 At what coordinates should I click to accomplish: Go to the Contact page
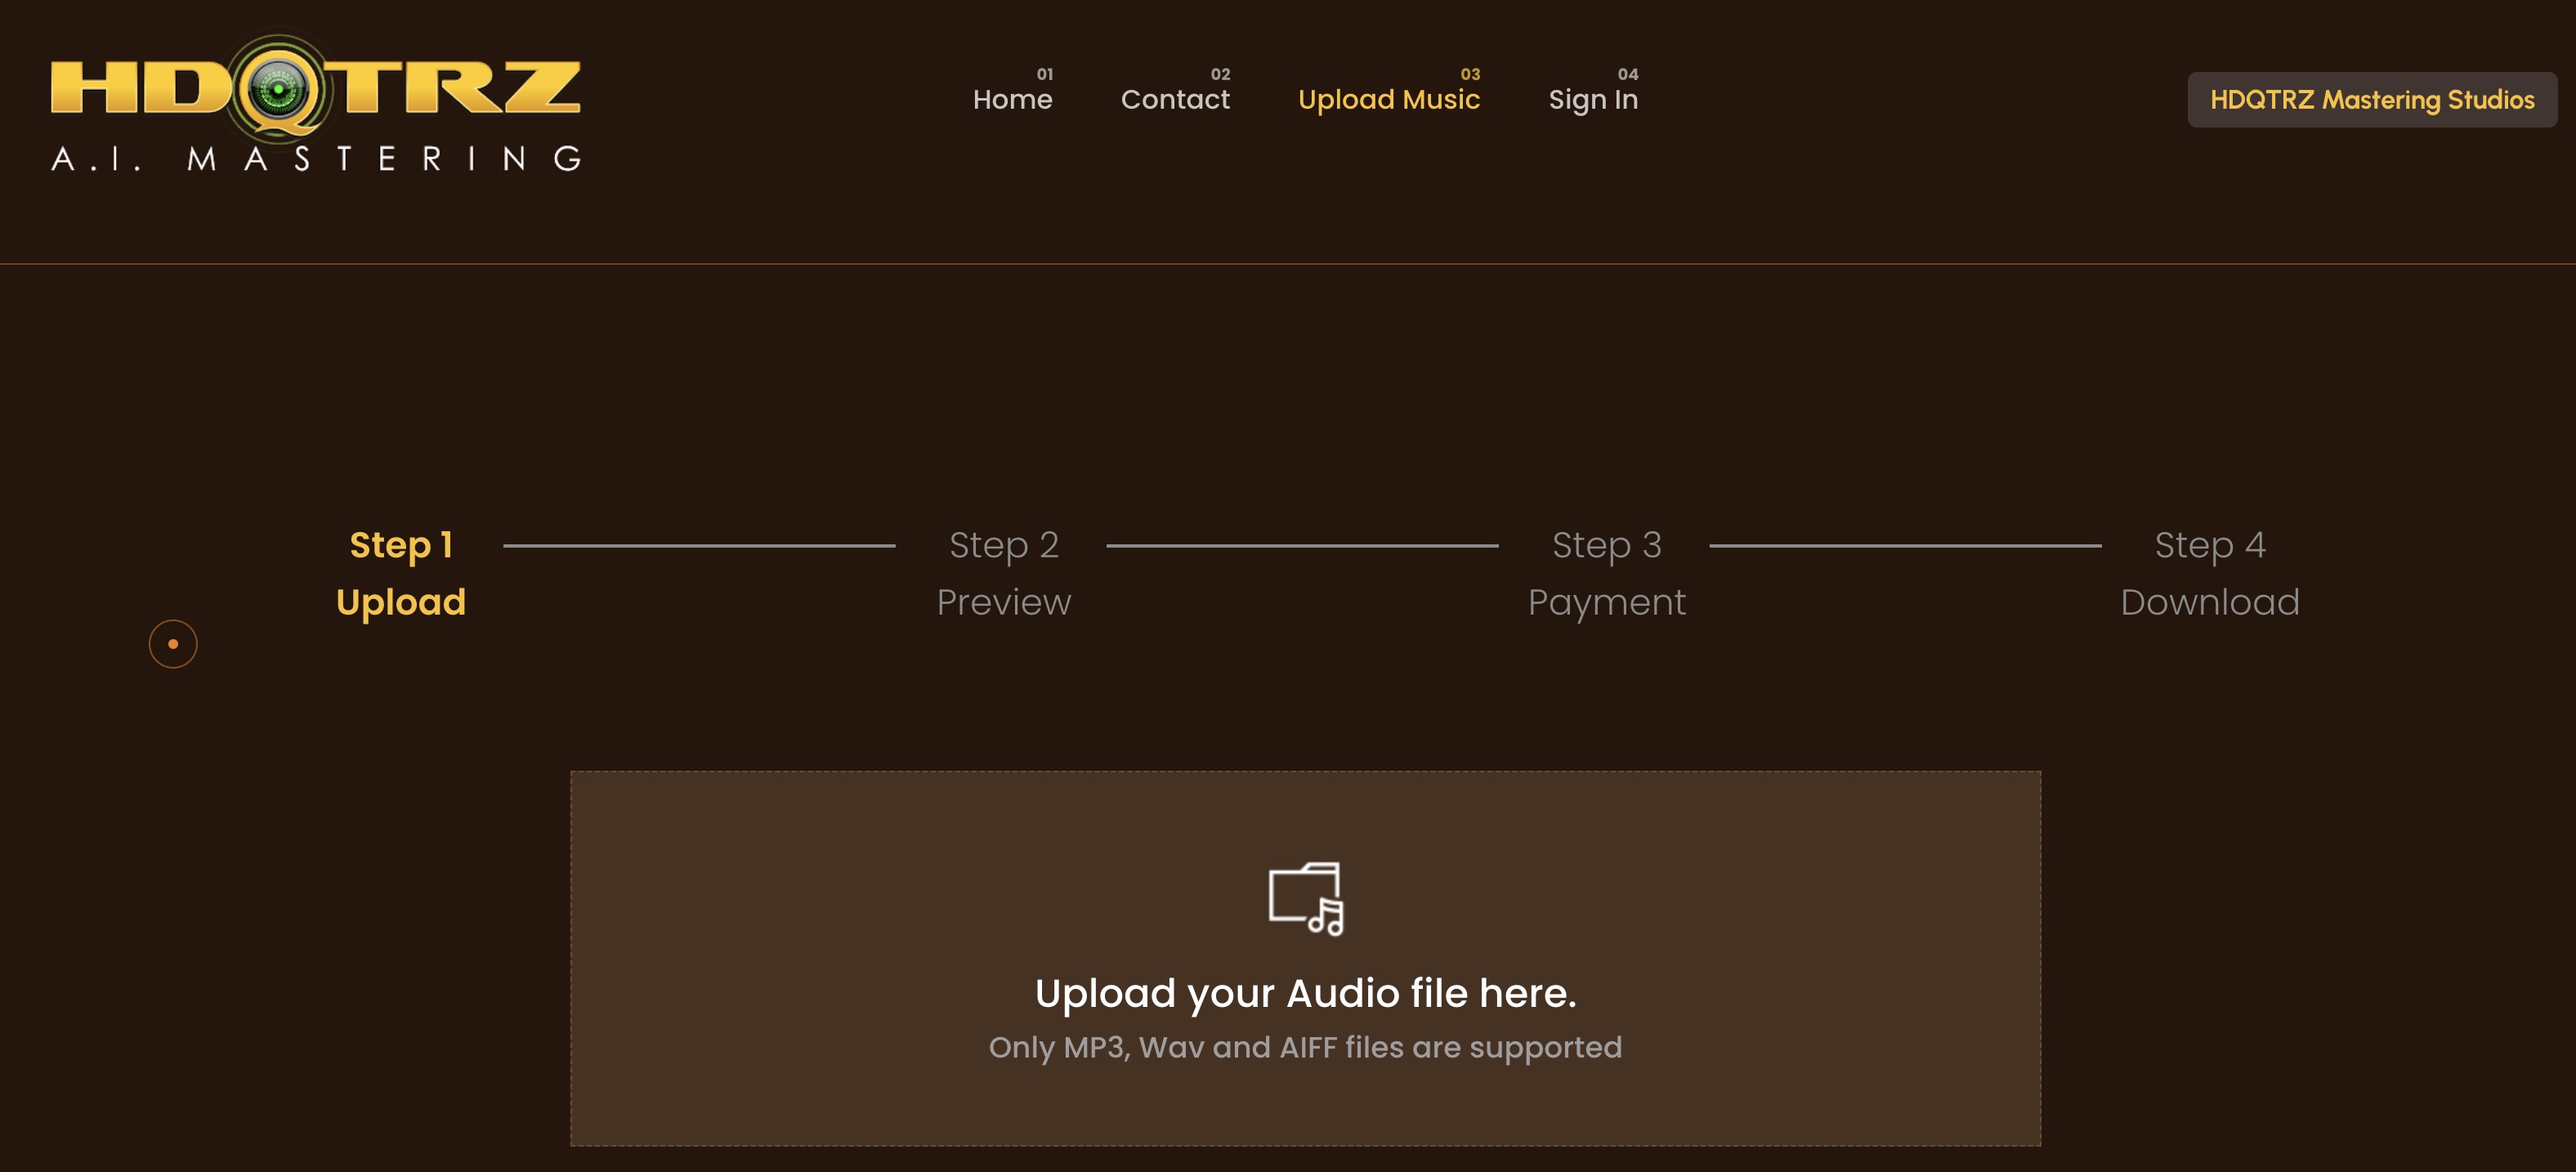tap(1175, 99)
